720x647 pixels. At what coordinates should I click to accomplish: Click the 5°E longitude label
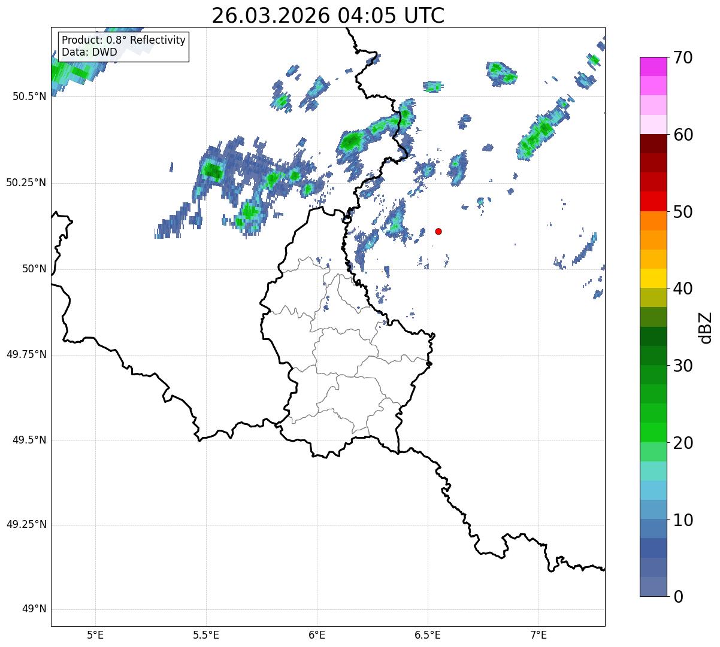tap(95, 634)
